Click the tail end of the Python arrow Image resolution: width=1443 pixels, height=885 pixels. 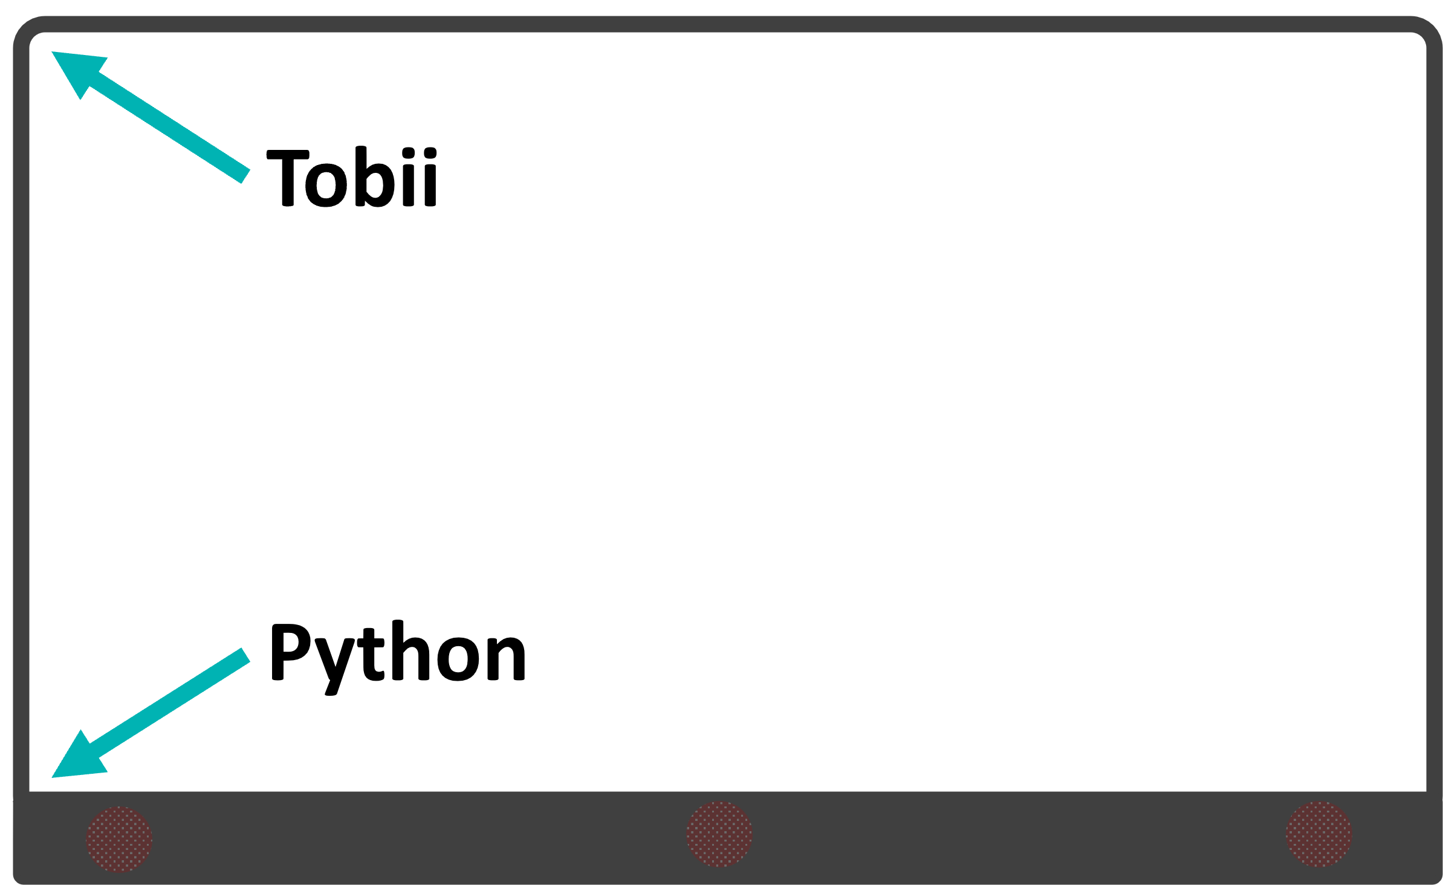[x=245, y=655]
